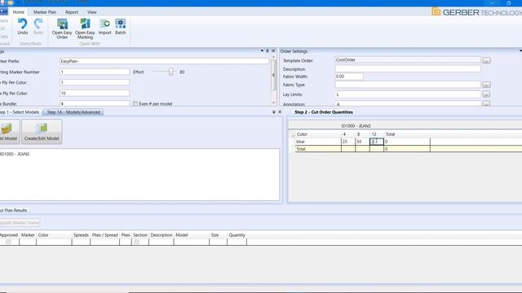Click the Marker column header in results
This screenshot has height=293, width=522.
point(28,235)
